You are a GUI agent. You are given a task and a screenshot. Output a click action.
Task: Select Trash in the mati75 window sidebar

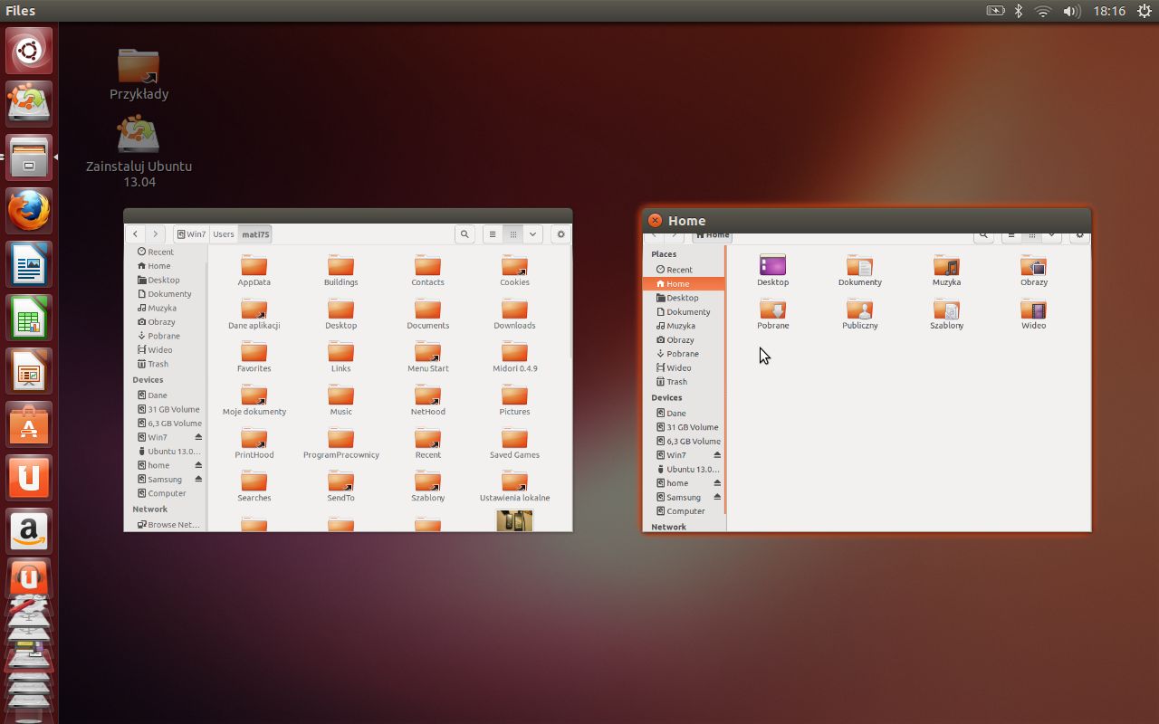pyautogui.click(x=152, y=364)
